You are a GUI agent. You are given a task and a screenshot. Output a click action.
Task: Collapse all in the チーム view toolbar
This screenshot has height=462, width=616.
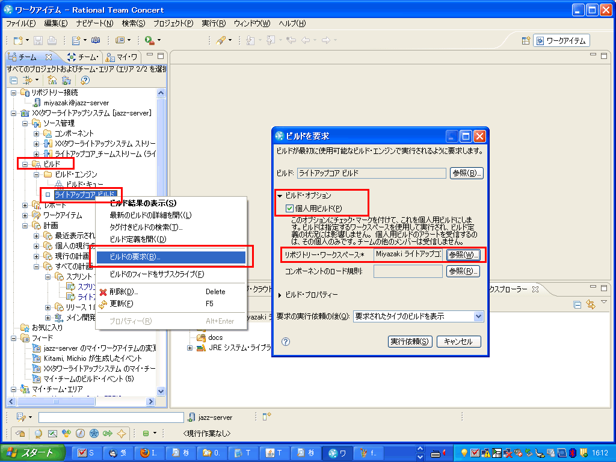14,81
